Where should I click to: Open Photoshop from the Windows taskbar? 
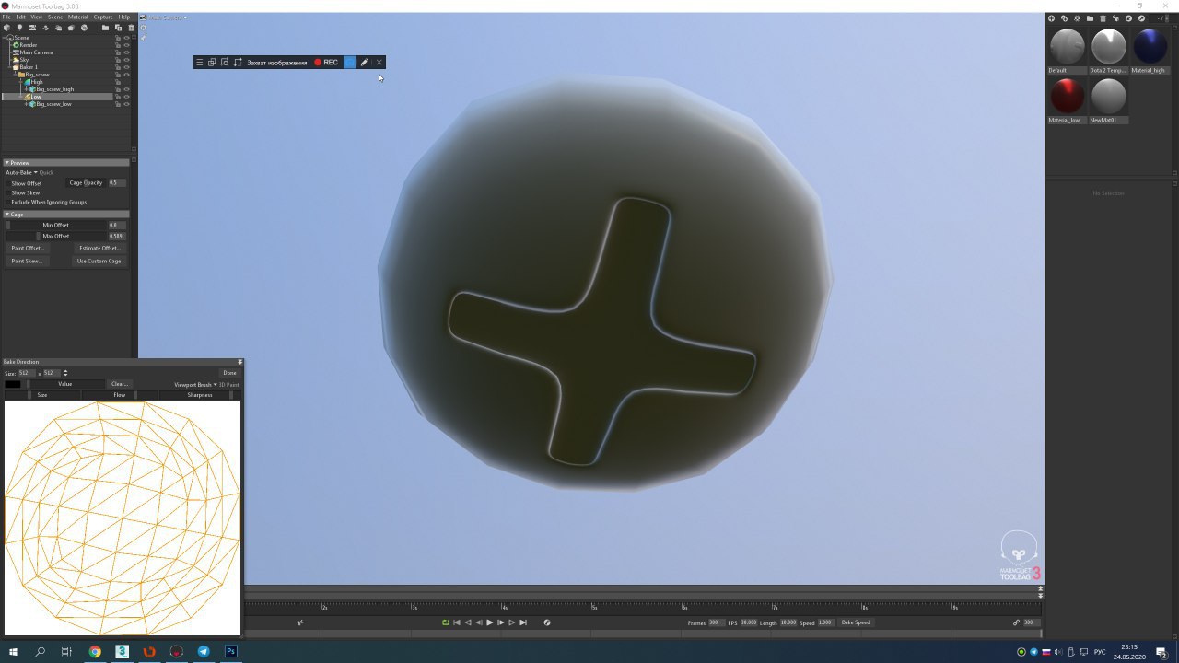(230, 651)
